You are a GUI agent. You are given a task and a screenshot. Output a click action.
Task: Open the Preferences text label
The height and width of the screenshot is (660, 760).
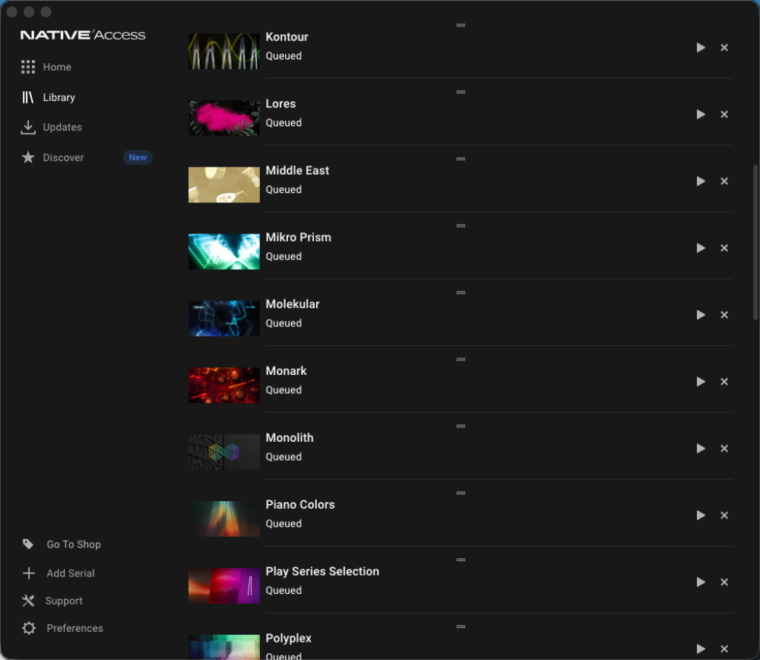point(75,629)
